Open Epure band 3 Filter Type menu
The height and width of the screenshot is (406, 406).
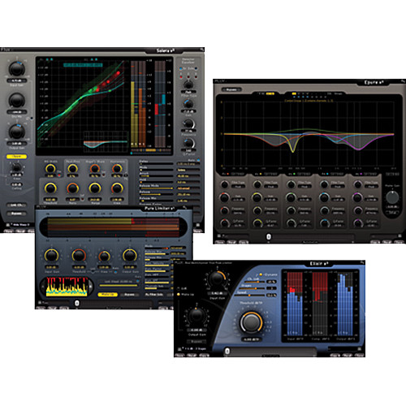[304, 187]
